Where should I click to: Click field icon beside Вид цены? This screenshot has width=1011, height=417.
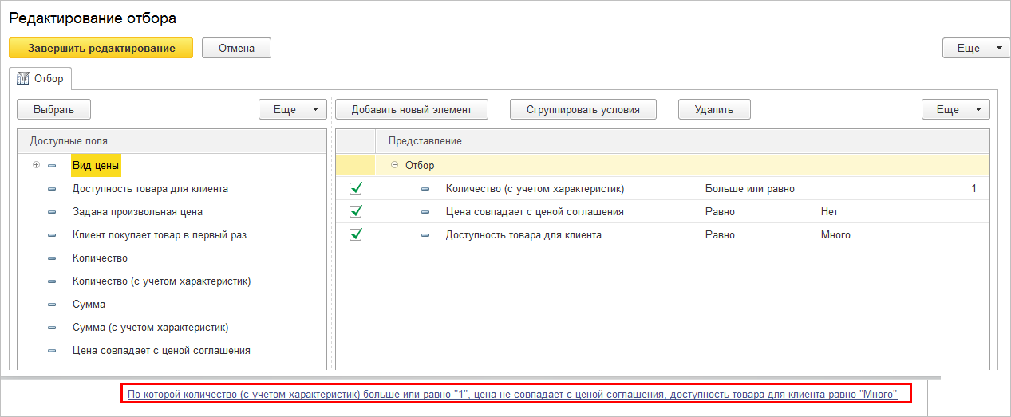click(x=53, y=166)
